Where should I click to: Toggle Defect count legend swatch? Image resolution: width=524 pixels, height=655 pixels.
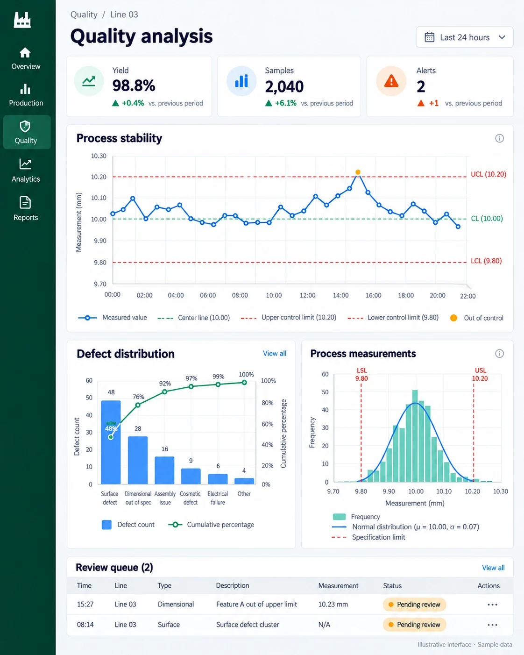tap(106, 525)
